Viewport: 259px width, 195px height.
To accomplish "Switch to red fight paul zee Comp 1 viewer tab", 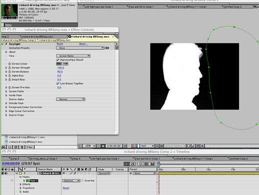I will point(99,7).
